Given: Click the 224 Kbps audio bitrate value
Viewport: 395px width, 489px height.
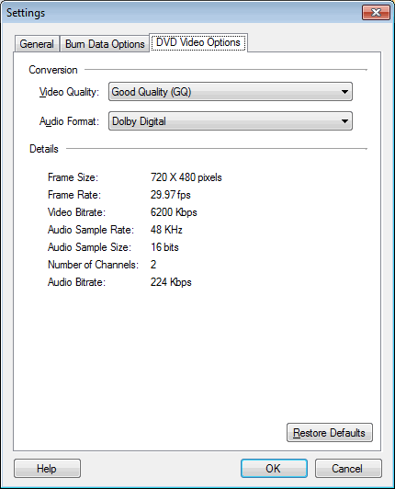Looking at the screenshot, I should click(171, 282).
